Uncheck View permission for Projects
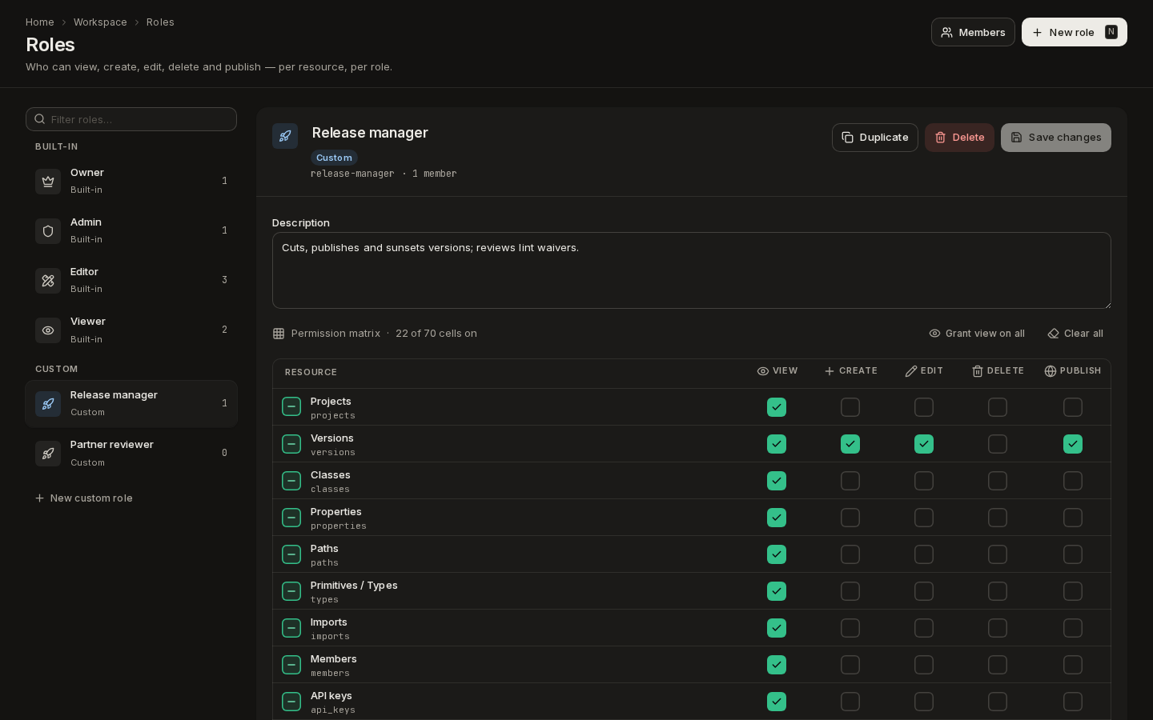The image size is (1153, 720). pos(777,407)
